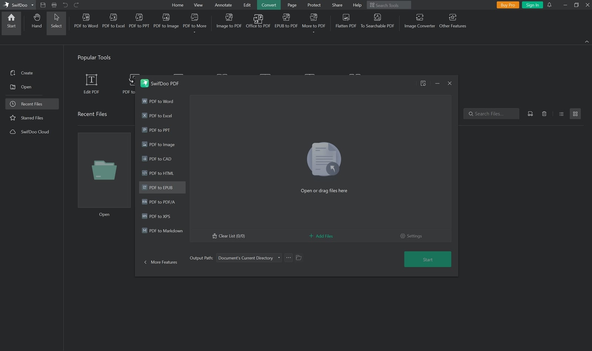Open Image to PDF converter
This screenshot has height=351, width=592.
229,21
